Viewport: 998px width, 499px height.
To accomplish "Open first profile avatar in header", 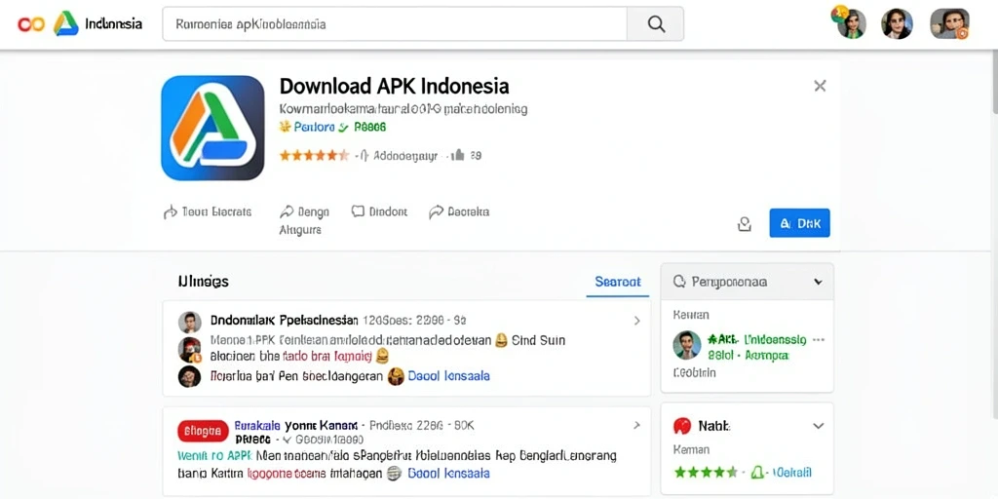I will pyautogui.click(x=850, y=23).
